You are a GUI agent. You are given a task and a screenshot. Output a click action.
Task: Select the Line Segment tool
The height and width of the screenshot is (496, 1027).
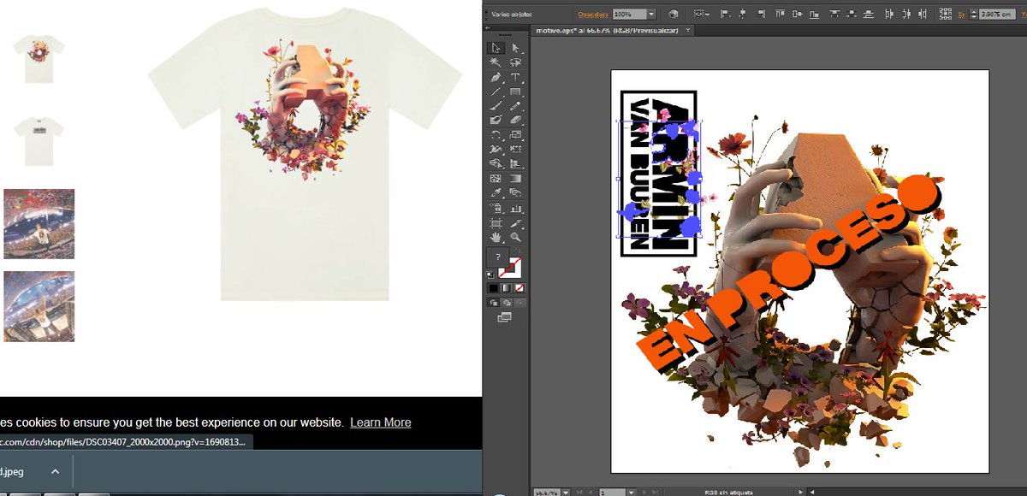point(496,92)
